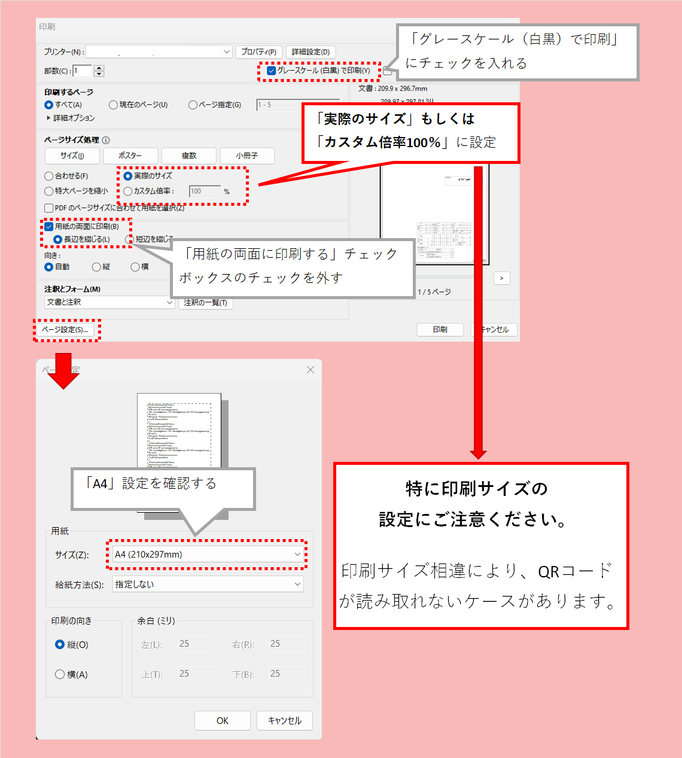The width and height of the screenshot is (682, 758).
Task: Click the プロパティ(P) button
Action: 258,52
